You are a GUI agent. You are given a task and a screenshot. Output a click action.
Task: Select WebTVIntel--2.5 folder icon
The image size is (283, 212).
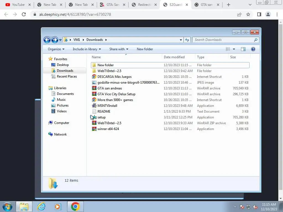pos(94,71)
